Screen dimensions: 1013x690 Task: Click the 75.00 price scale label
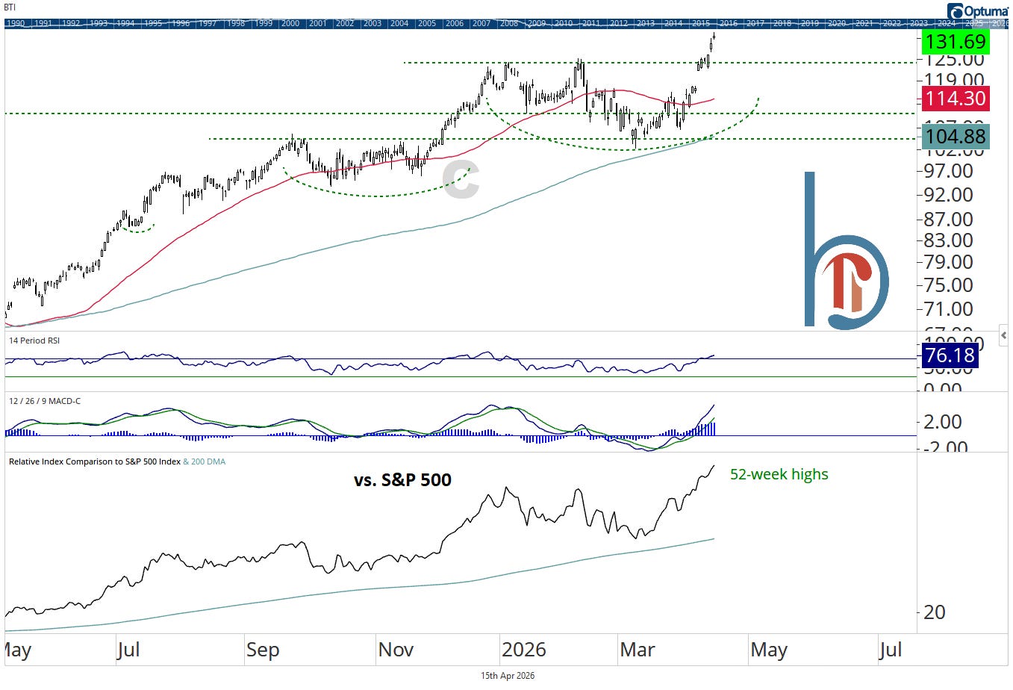(x=949, y=285)
